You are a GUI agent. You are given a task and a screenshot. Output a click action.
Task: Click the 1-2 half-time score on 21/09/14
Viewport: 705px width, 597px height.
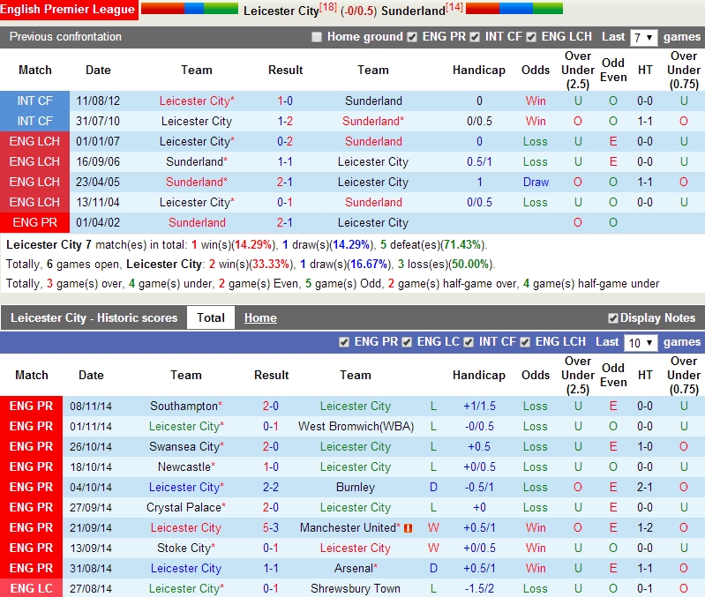(645, 528)
